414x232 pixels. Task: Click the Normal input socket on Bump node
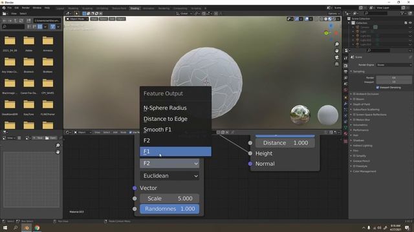coord(250,164)
